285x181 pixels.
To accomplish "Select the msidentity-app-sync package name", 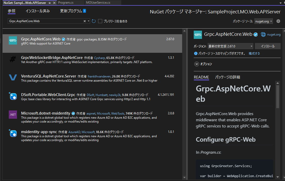I will coord(39,132).
